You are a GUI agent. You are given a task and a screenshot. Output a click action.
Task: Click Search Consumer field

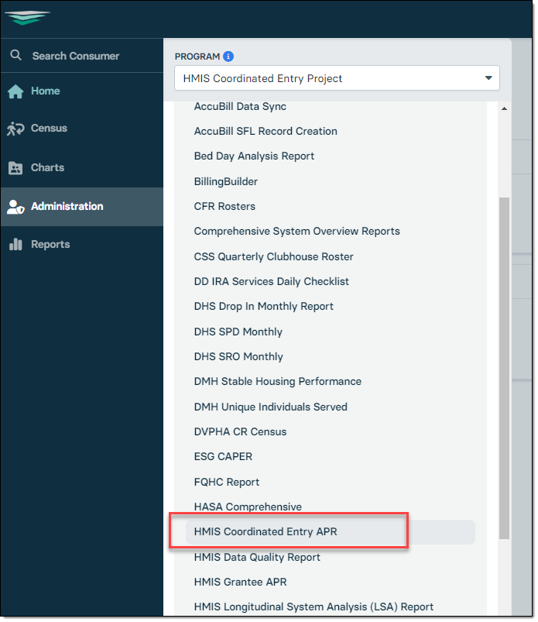[76, 56]
